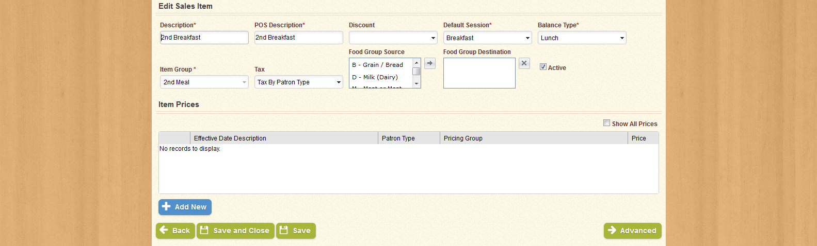Enable Show All Prices checkbox
The height and width of the screenshot is (246, 817).
coord(606,123)
